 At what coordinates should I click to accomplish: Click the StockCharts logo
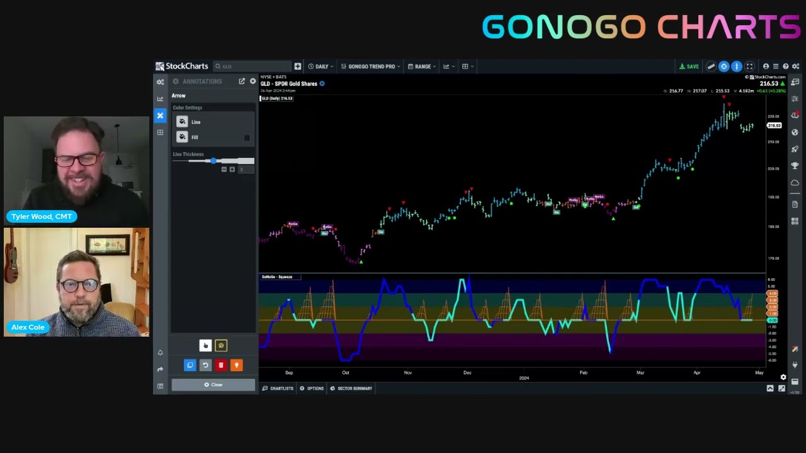tap(182, 66)
